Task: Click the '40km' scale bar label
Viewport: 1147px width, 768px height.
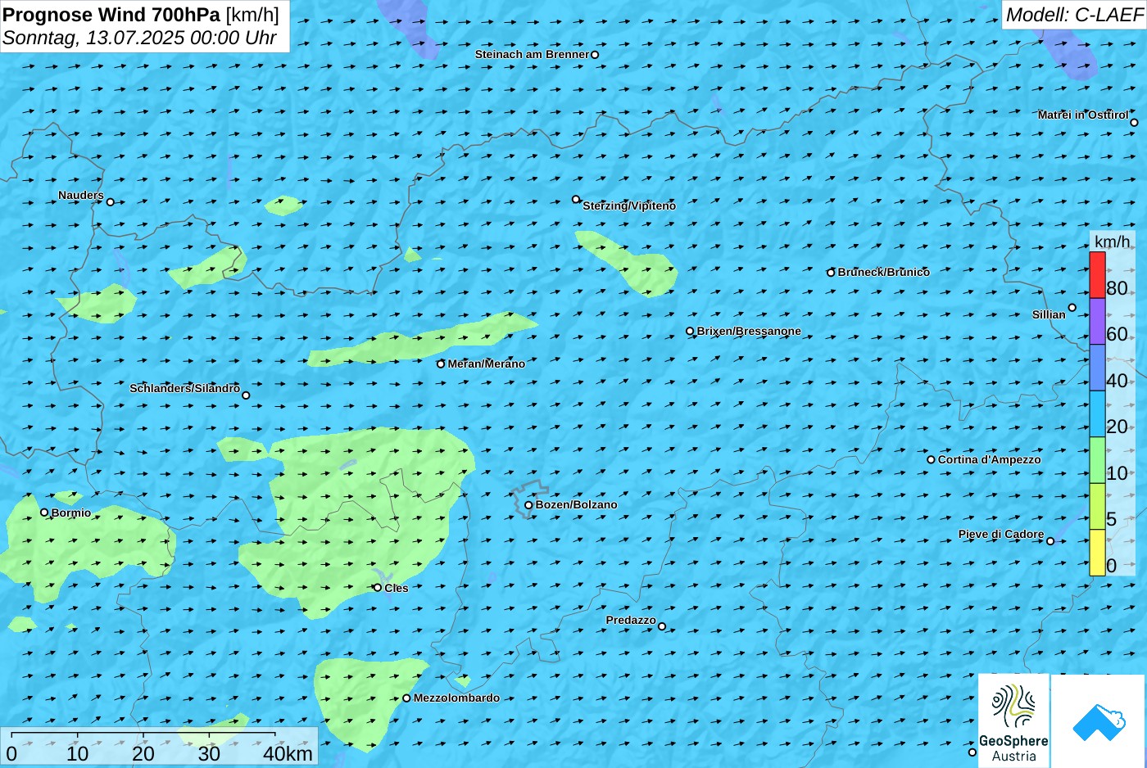Action: coord(288,754)
